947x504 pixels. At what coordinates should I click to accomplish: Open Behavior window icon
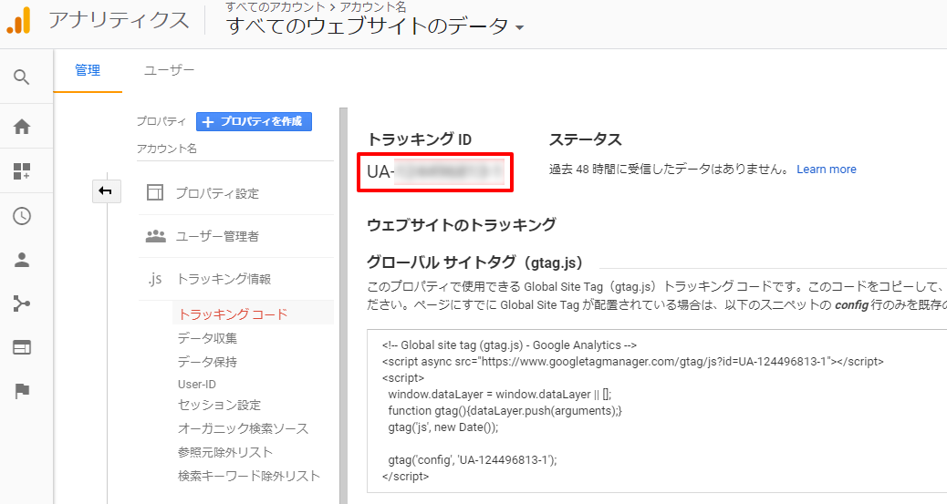(x=22, y=347)
